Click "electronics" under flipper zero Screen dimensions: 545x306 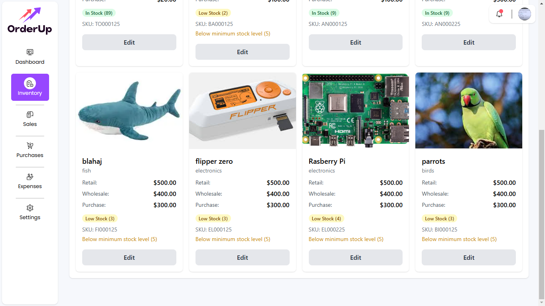[209, 171]
